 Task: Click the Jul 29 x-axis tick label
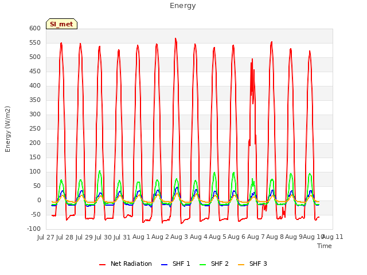pos(84,237)
